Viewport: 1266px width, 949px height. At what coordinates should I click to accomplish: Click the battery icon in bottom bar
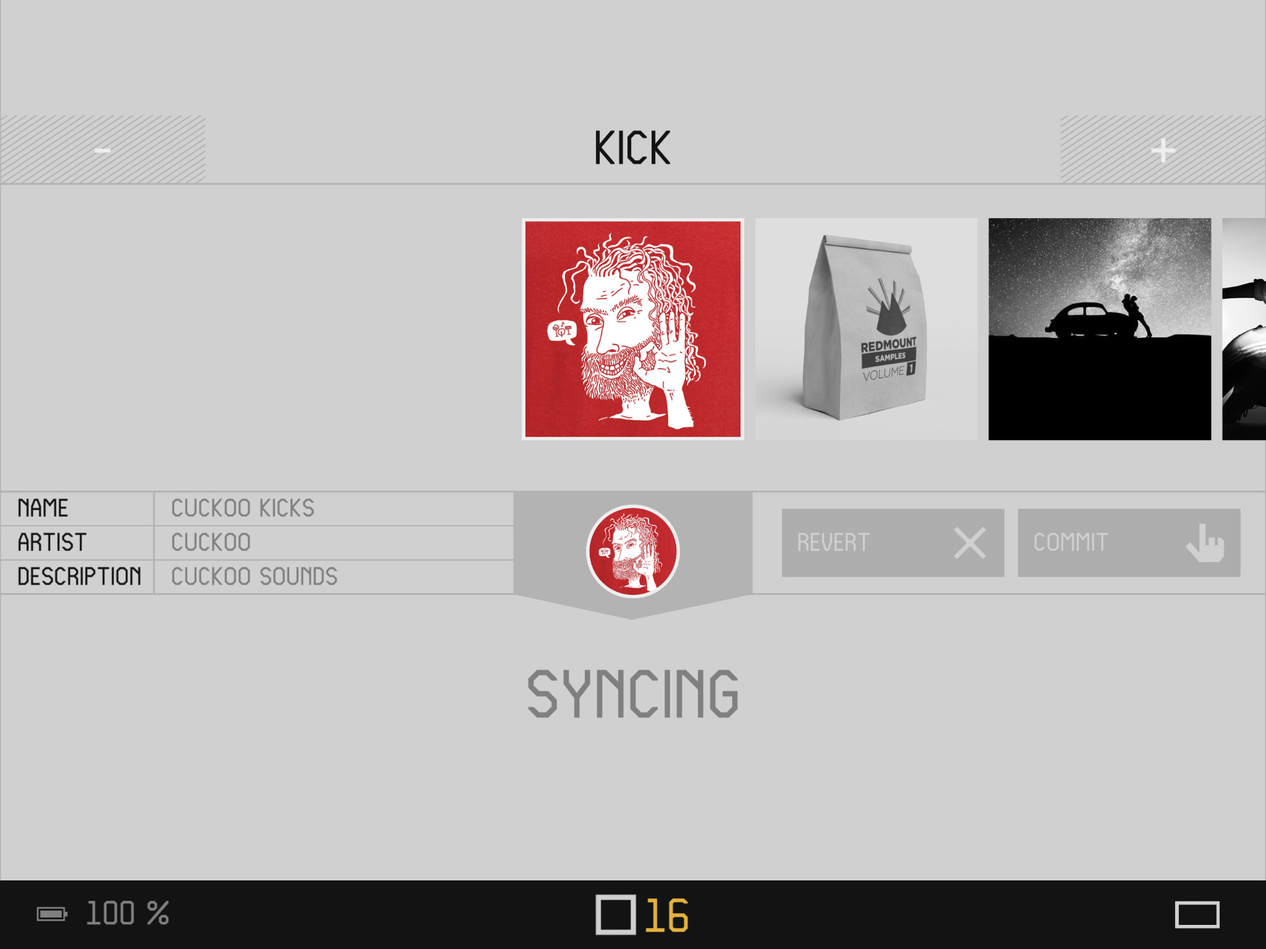pyautogui.click(x=52, y=914)
